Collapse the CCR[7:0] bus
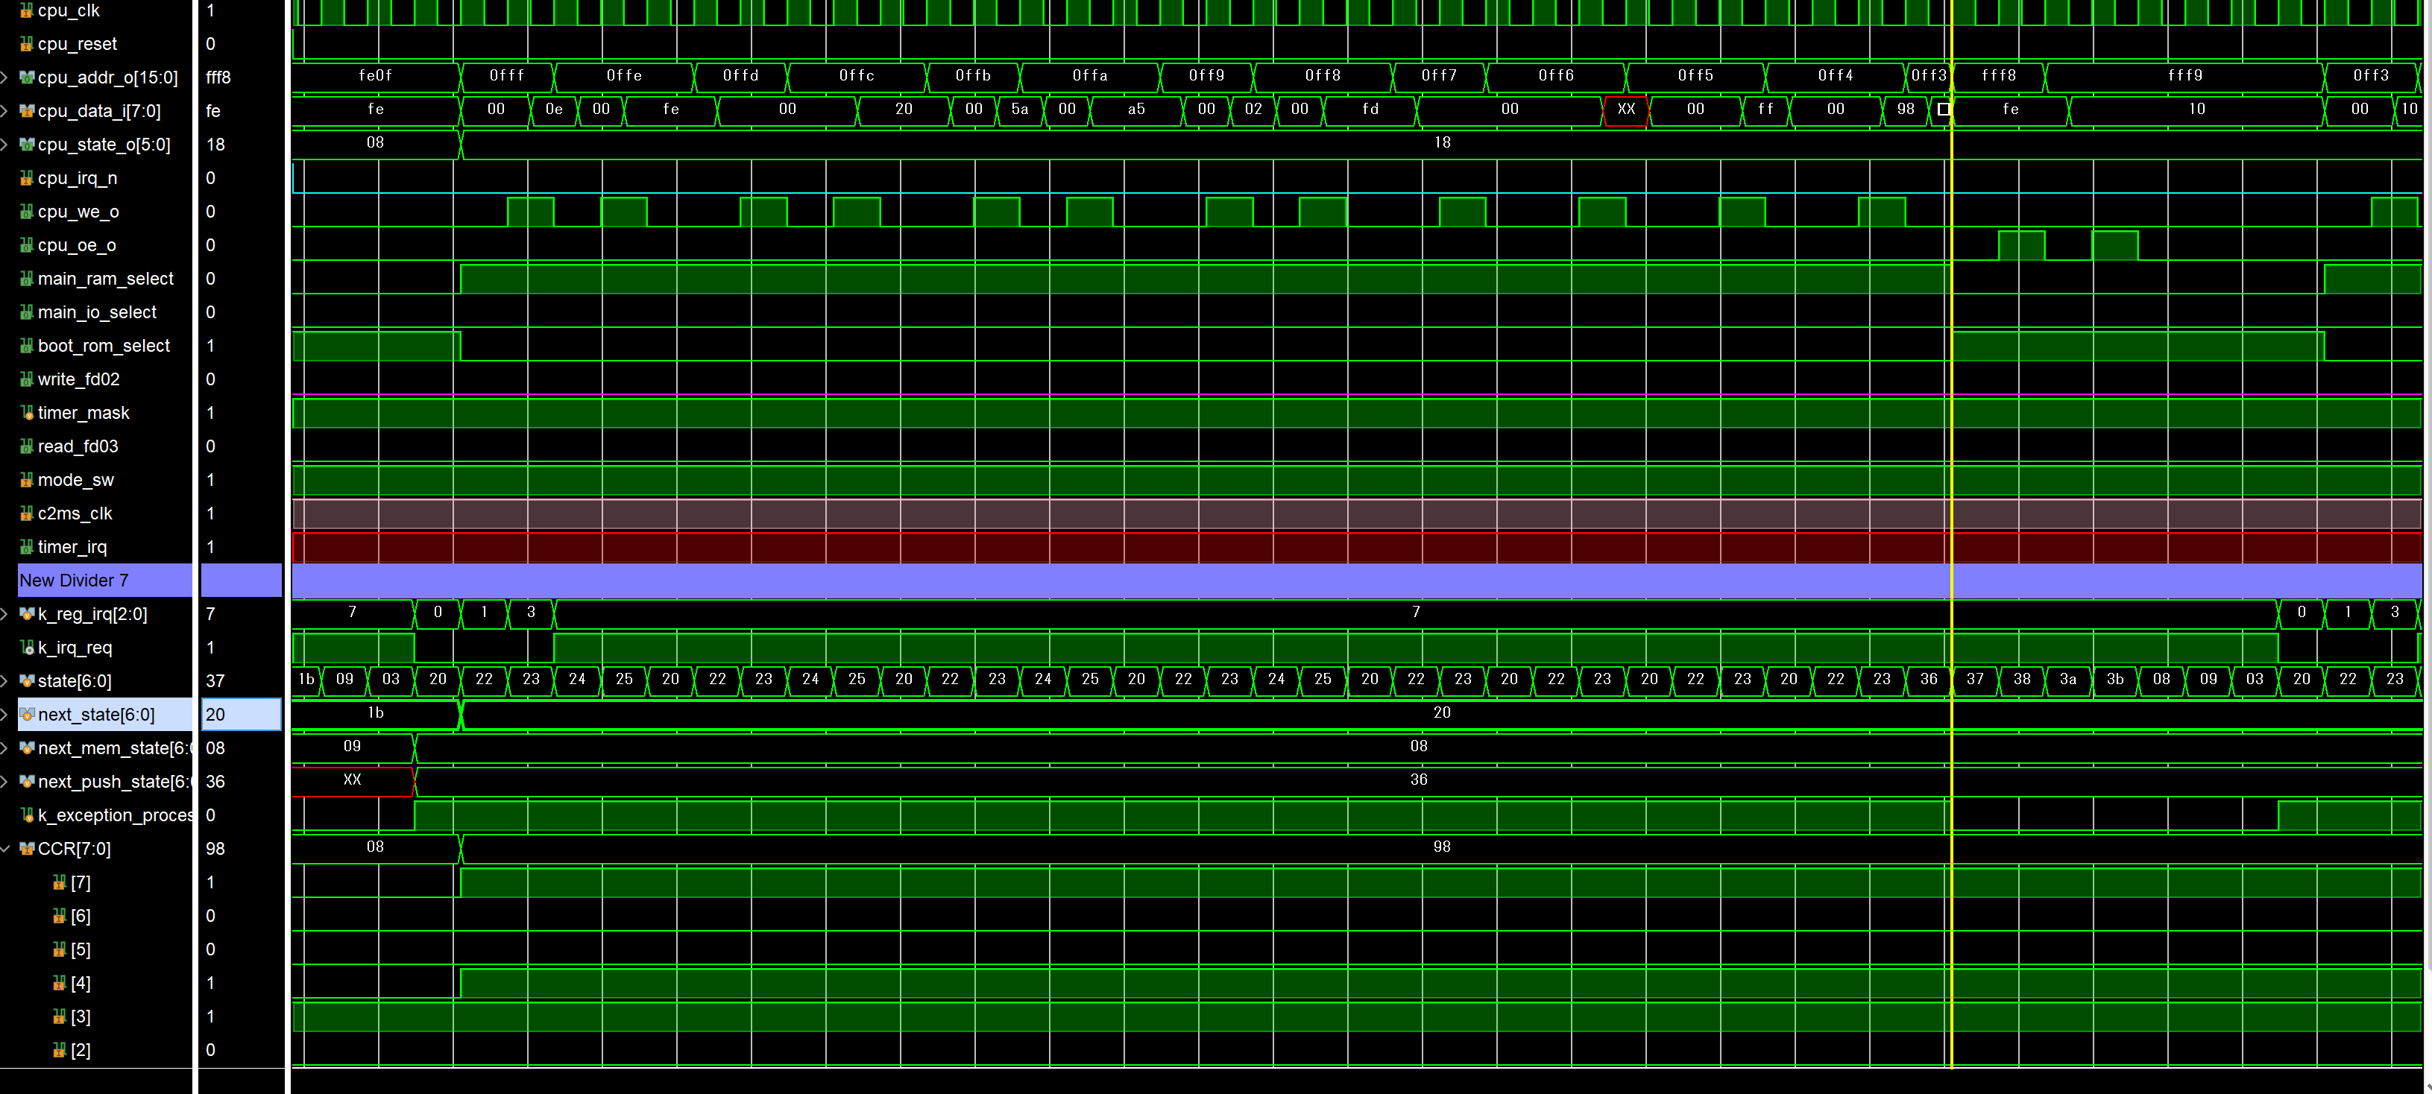Image resolution: width=2432 pixels, height=1094 pixels. [x=6, y=849]
